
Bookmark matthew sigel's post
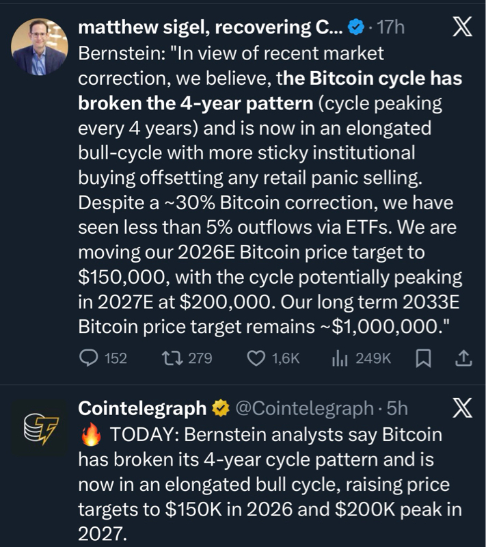pos(423,358)
